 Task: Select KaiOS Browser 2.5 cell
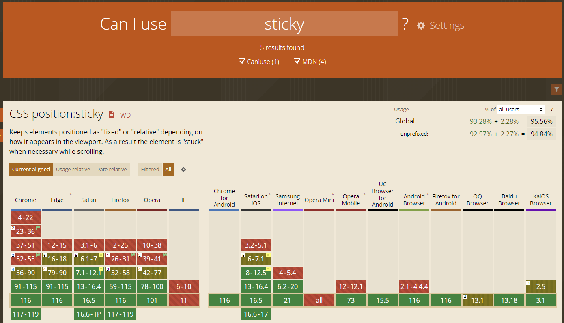(x=541, y=286)
